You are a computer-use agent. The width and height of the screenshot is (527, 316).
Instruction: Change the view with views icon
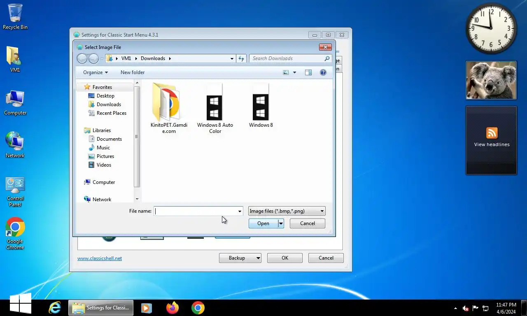tap(286, 72)
